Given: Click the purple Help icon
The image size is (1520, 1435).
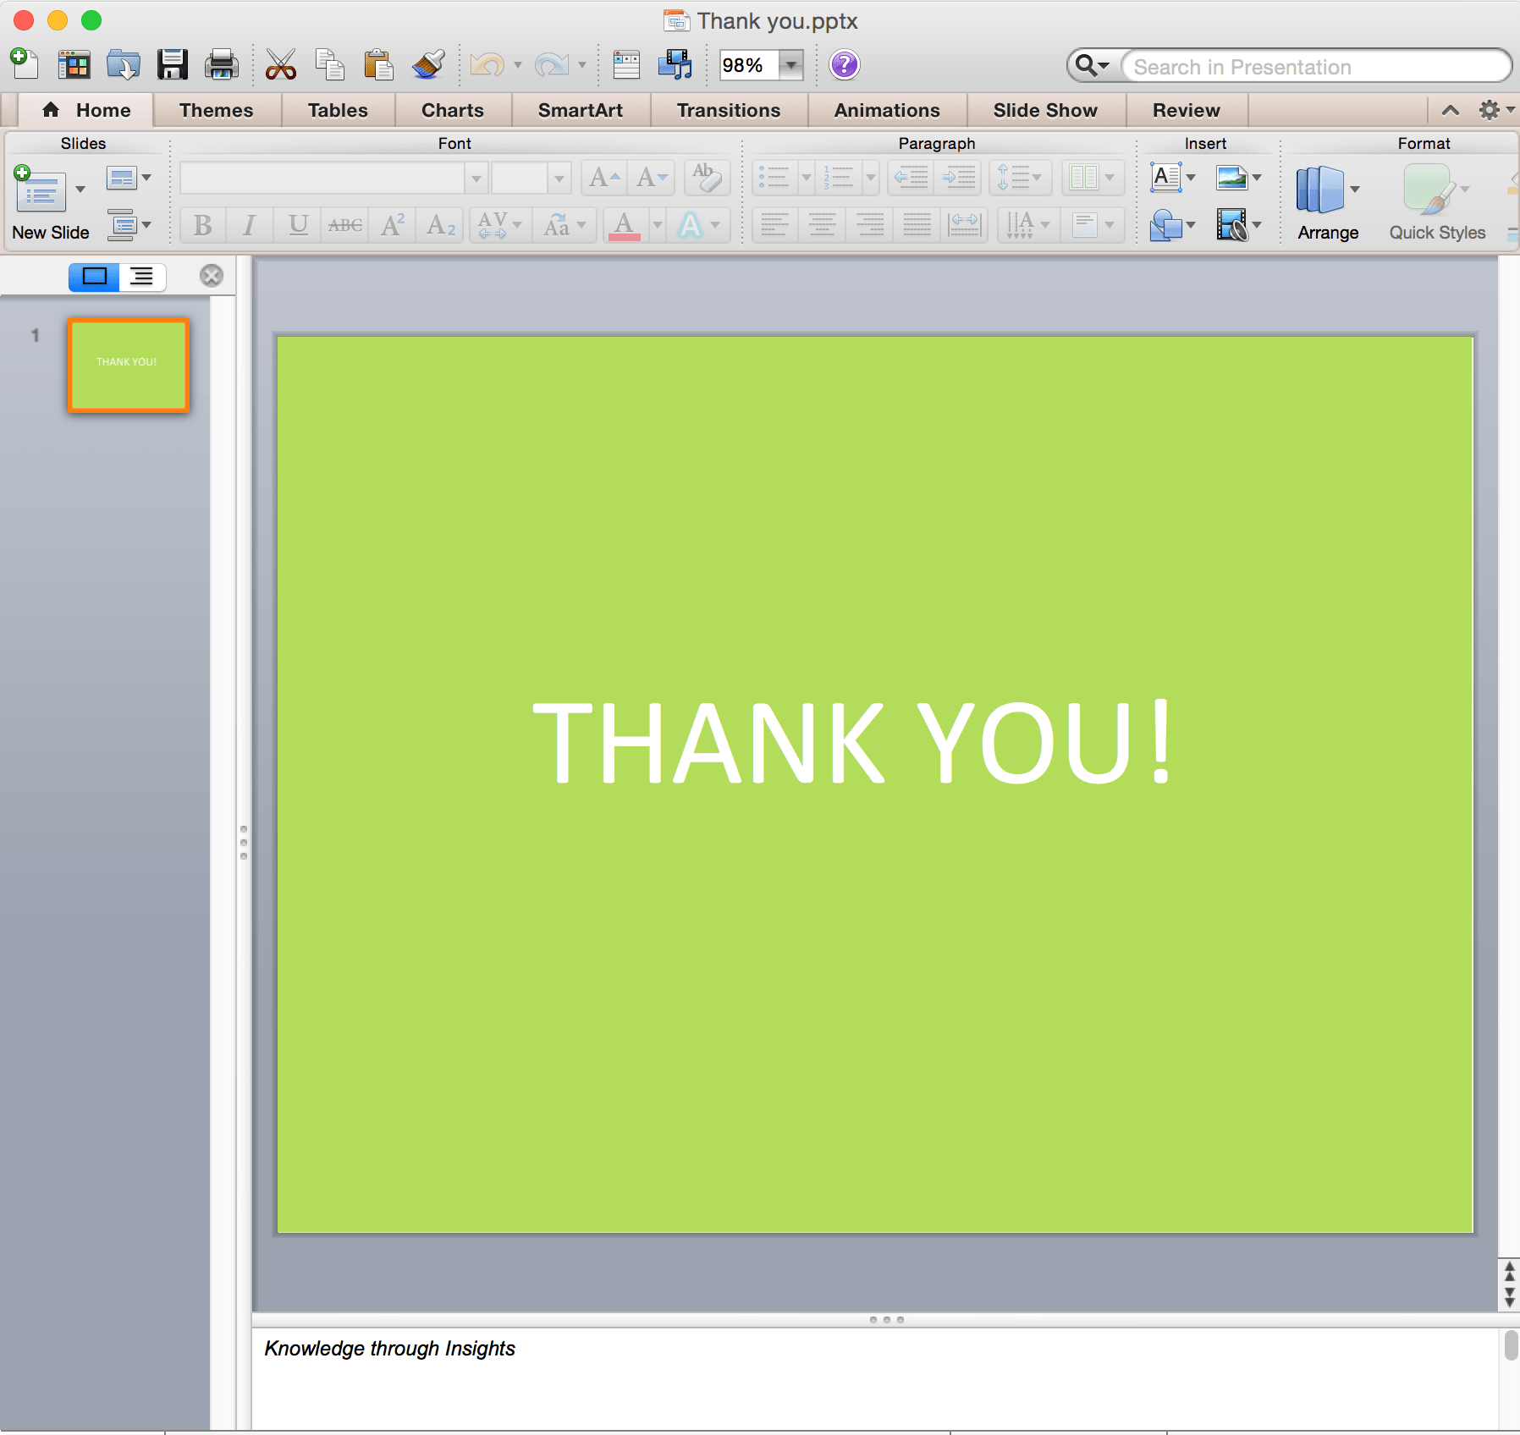Looking at the screenshot, I should point(842,64).
